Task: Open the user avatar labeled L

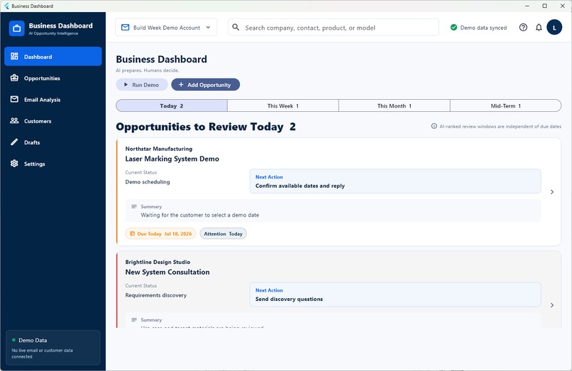Action: [x=554, y=28]
